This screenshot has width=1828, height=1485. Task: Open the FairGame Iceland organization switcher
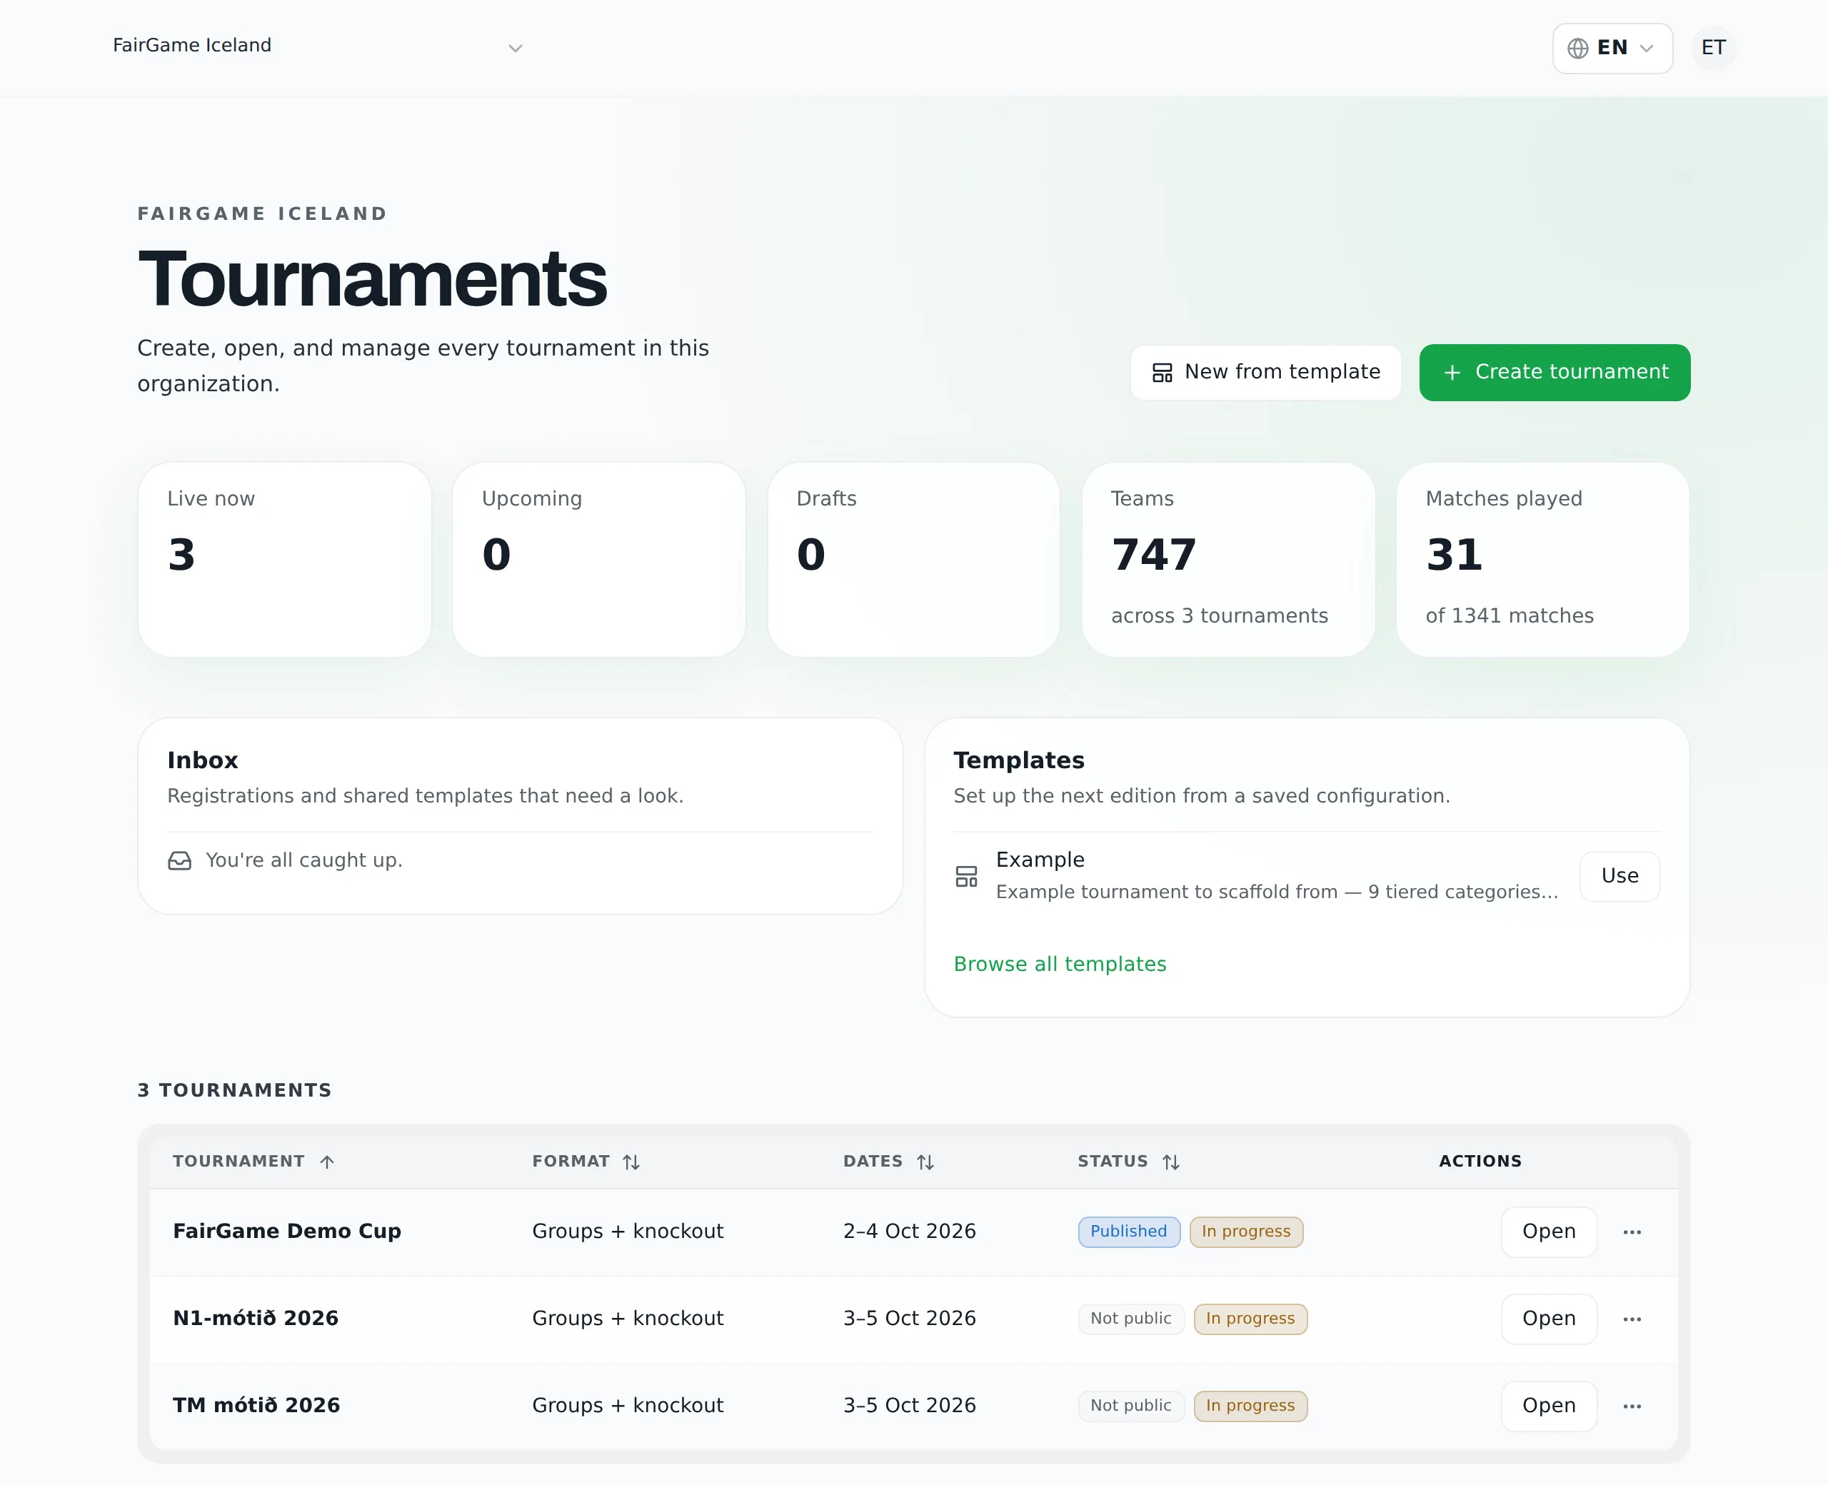pyautogui.click(x=317, y=46)
